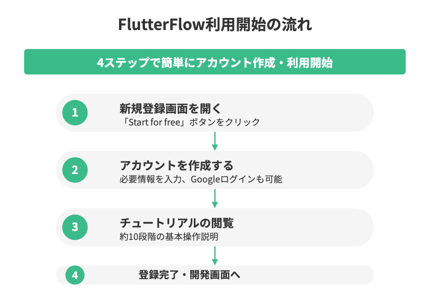Click the green circle numbered 3

pos(75,227)
